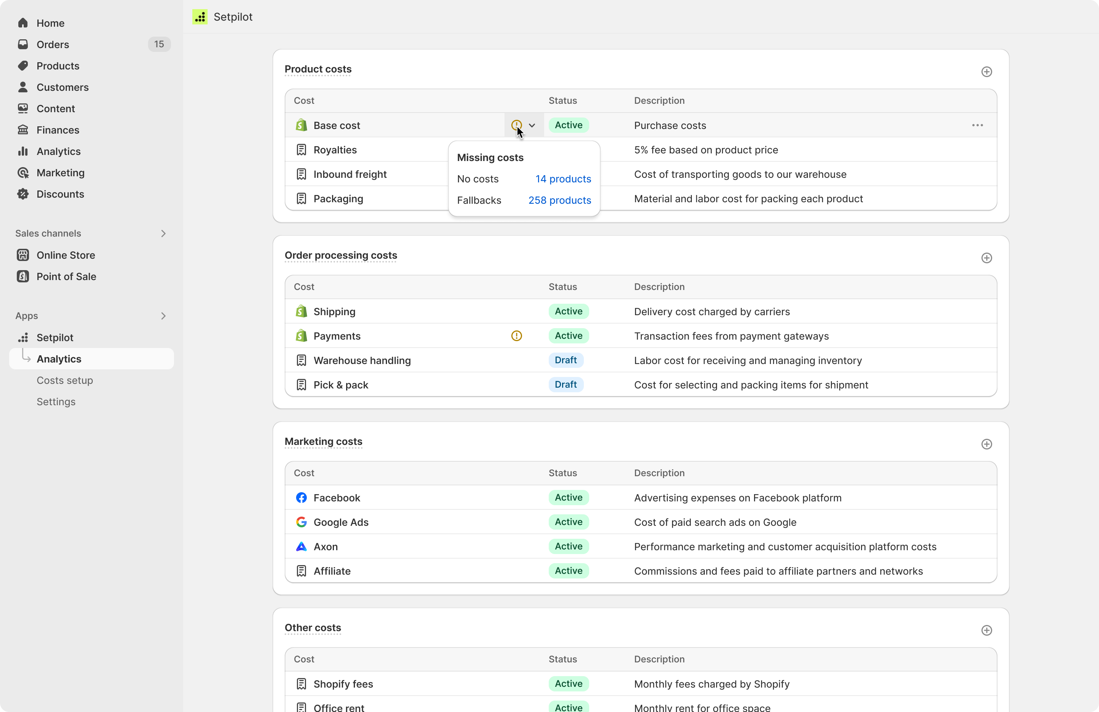Click the warning icon on Payments row

tap(516, 336)
